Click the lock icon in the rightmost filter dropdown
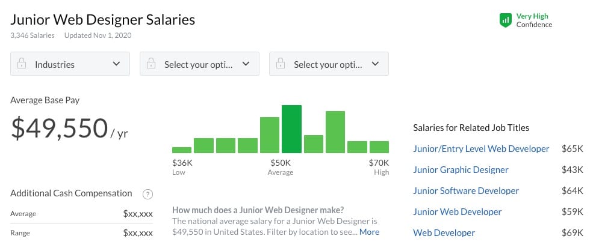This screenshot has width=593, height=245. 281,64
